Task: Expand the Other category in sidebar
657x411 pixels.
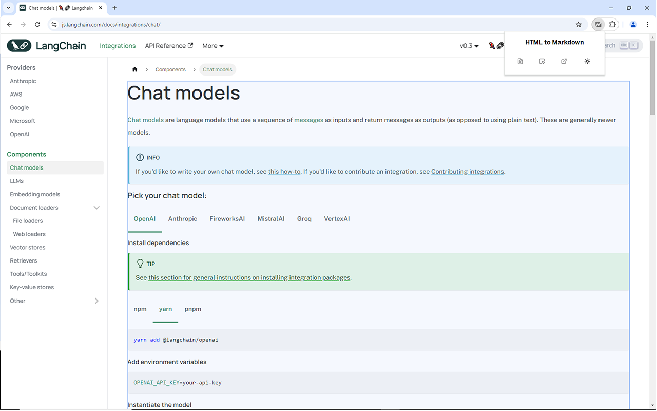Action: [x=96, y=301]
